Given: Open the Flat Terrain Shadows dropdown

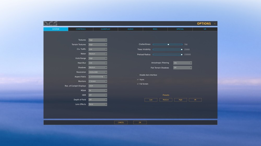Looking at the screenshot, I should 182,68.
